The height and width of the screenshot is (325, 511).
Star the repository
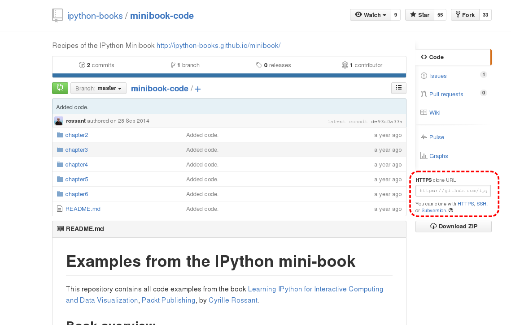(419, 15)
